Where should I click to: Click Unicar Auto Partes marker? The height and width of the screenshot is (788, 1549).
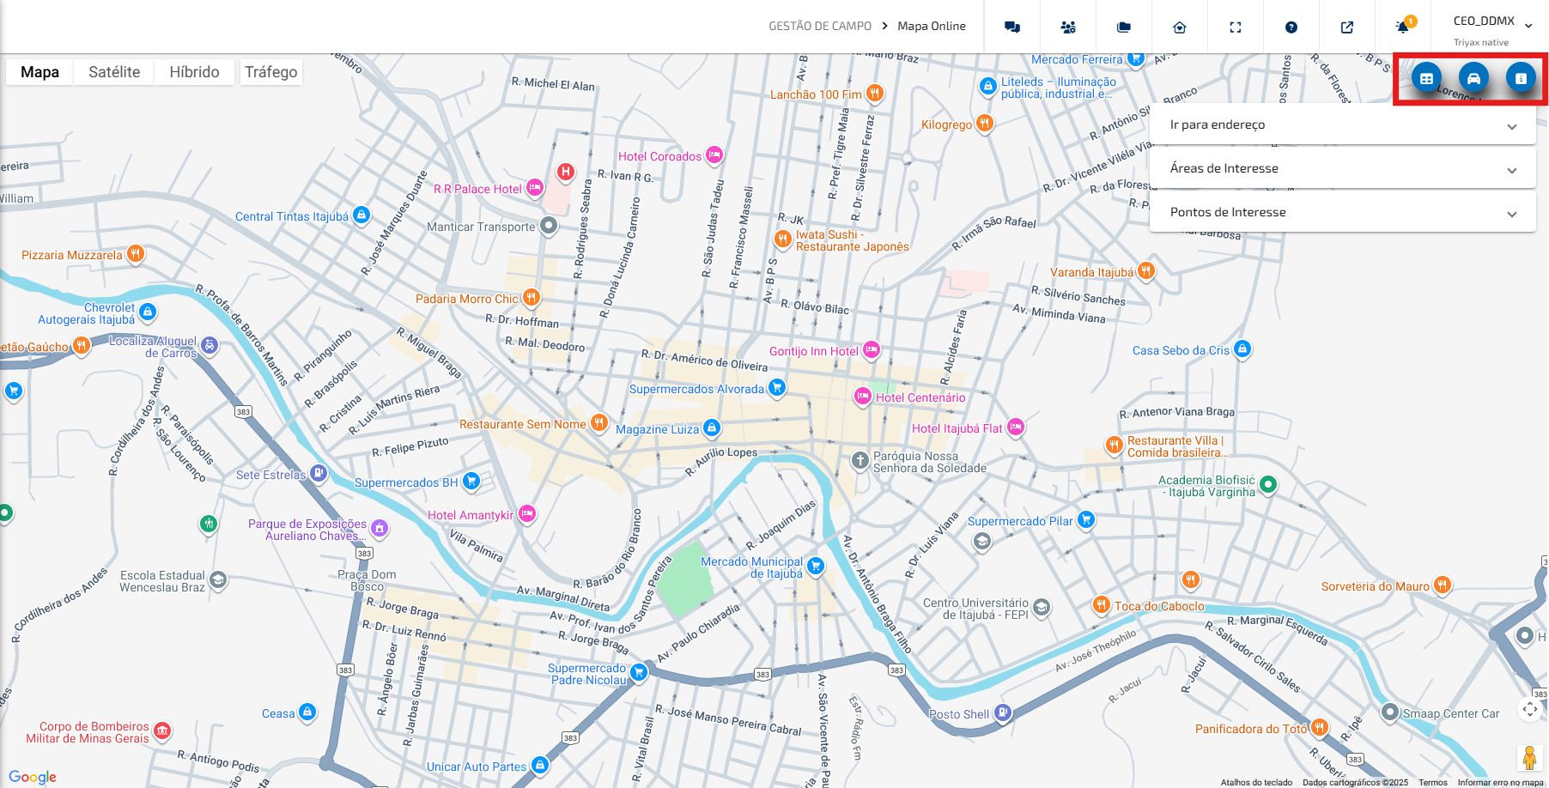(x=539, y=765)
